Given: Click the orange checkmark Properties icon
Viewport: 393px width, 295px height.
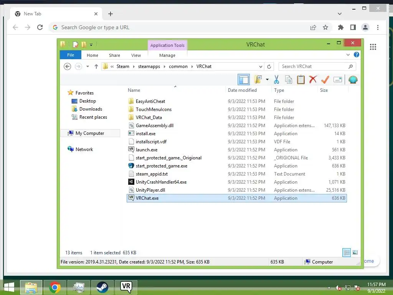Looking at the screenshot, I should coord(325,80).
